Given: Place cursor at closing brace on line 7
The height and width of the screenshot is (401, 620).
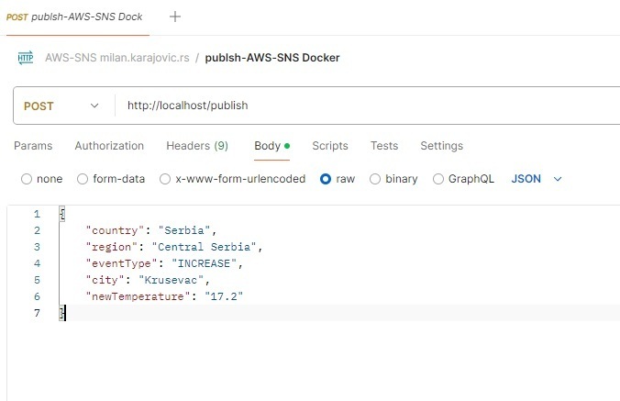Looking at the screenshot, I should (x=62, y=313).
